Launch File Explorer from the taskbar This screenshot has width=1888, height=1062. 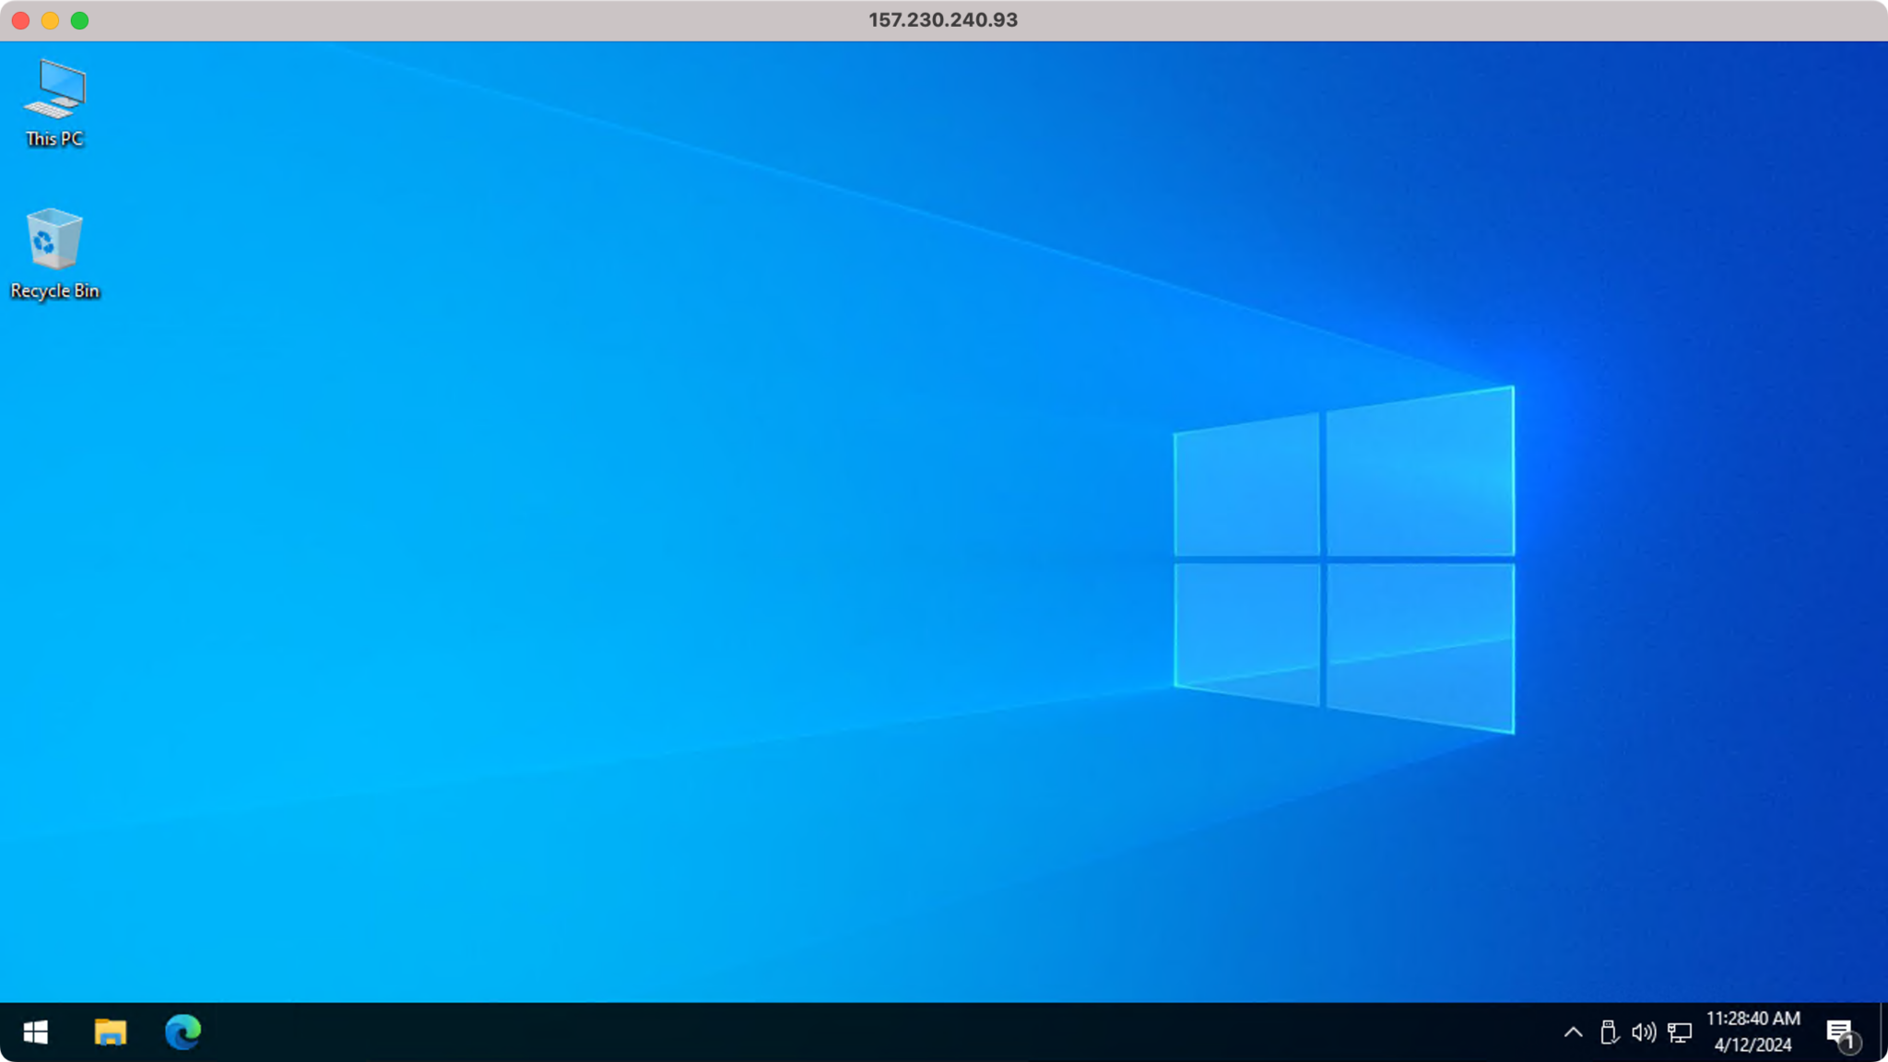pyautogui.click(x=110, y=1032)
